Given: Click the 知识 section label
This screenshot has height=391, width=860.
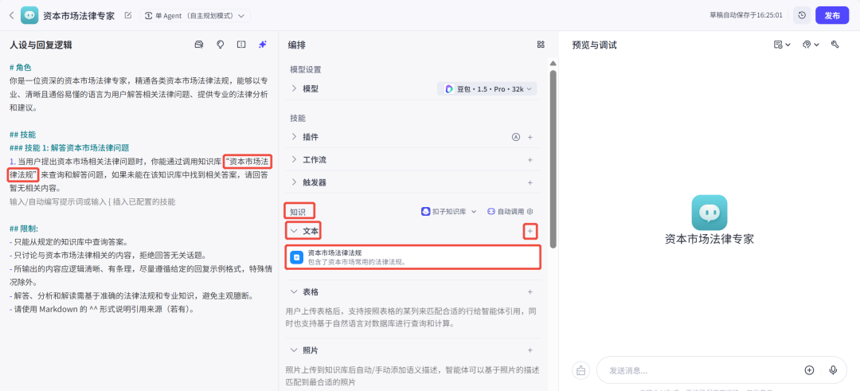Looking at the screenshot, I should (298, 211).
